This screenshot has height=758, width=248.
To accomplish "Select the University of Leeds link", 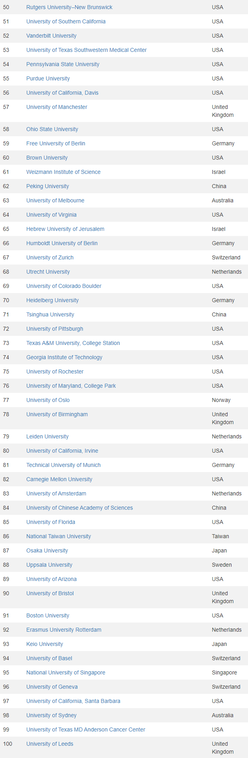I will [50, 744].
